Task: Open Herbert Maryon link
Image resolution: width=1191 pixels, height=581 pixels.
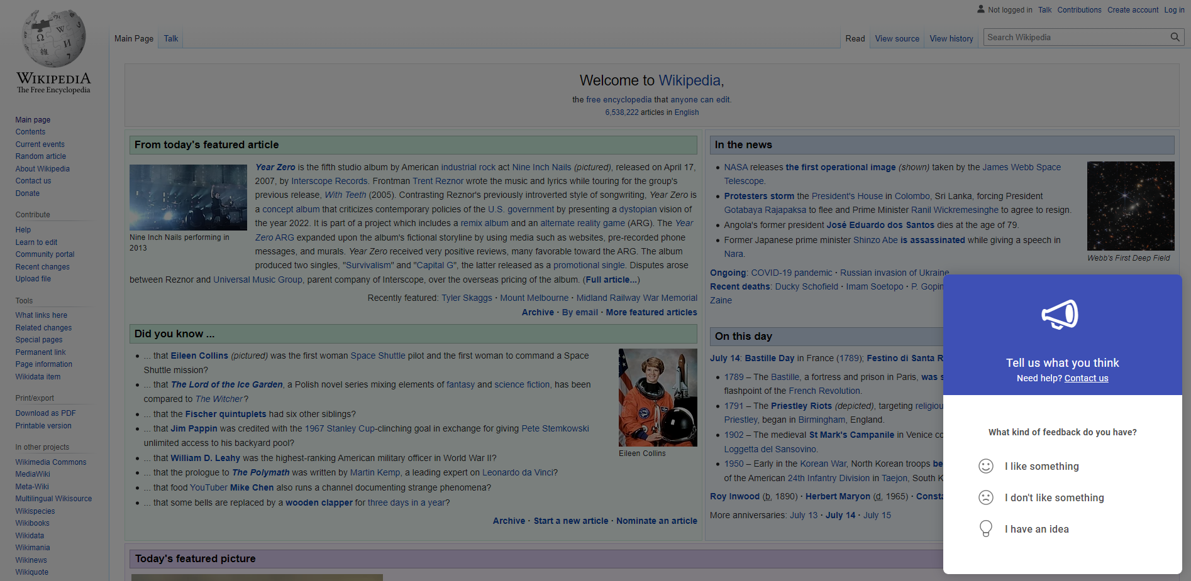Action: point(838,496)
